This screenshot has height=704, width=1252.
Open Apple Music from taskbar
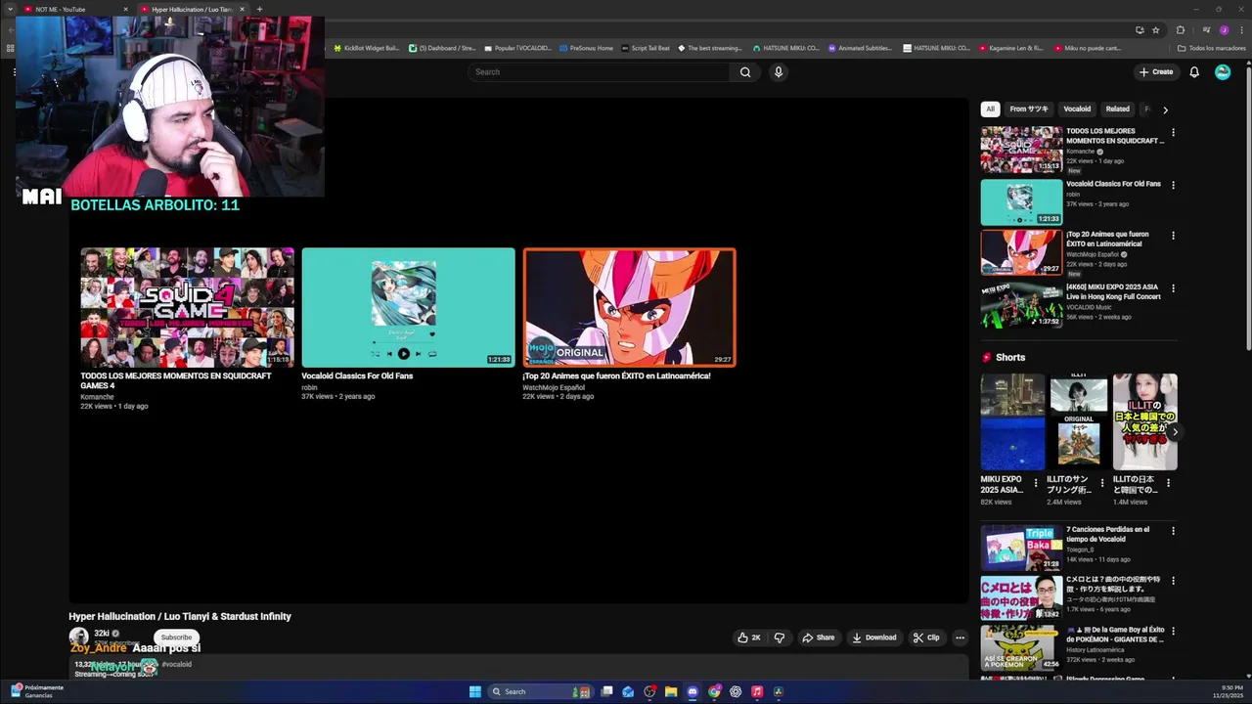click(757, 691)
